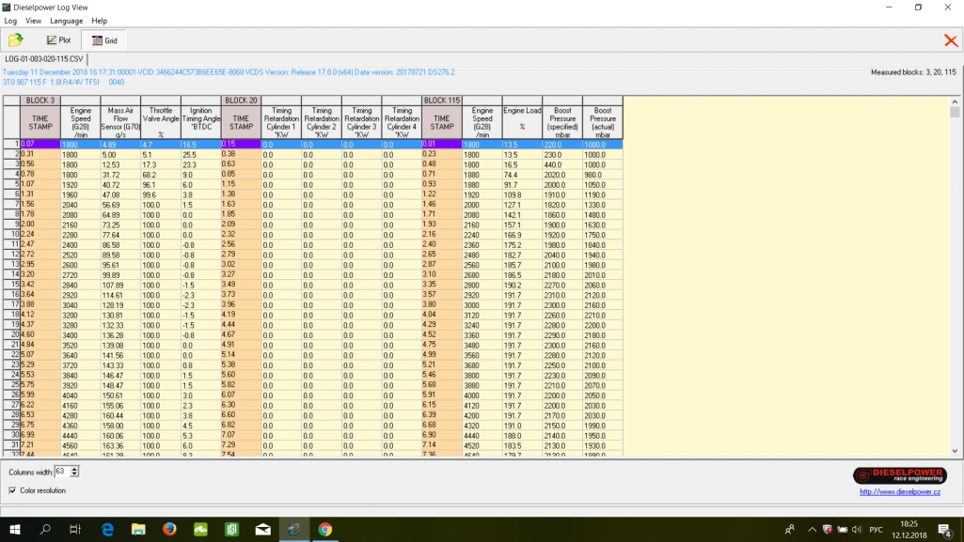
Task: Switch to Plot view
Action: coord(58,40)
